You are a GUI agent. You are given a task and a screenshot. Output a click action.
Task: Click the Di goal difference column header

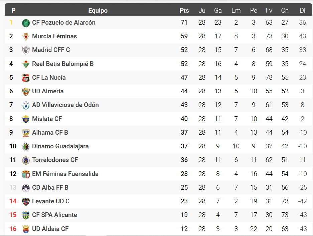tap(302, 10)
